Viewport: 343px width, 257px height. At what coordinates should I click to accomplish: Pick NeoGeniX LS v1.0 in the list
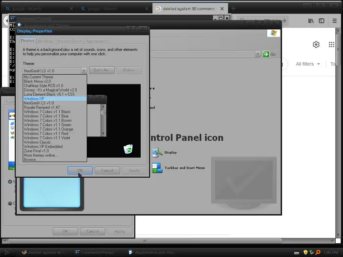tap(55, 103)
